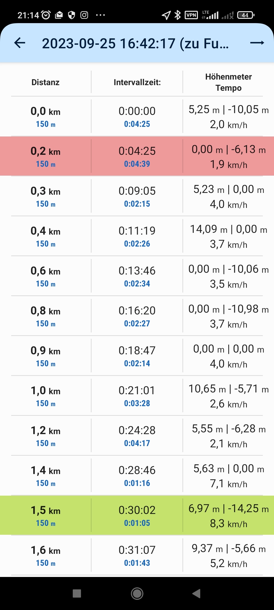The image size is (274, 610).
Task: Tap the recent apps square button
Action: [x=77, y=593]
